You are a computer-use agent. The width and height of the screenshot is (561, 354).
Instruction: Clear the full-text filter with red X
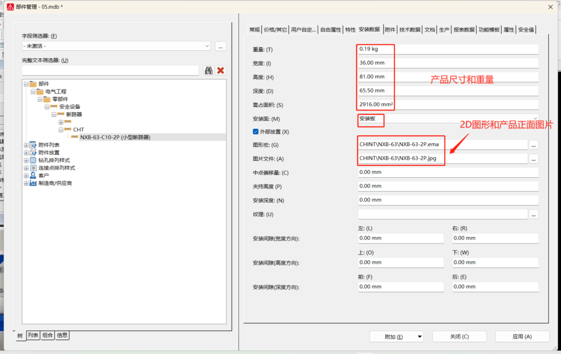tap(221, 70)
